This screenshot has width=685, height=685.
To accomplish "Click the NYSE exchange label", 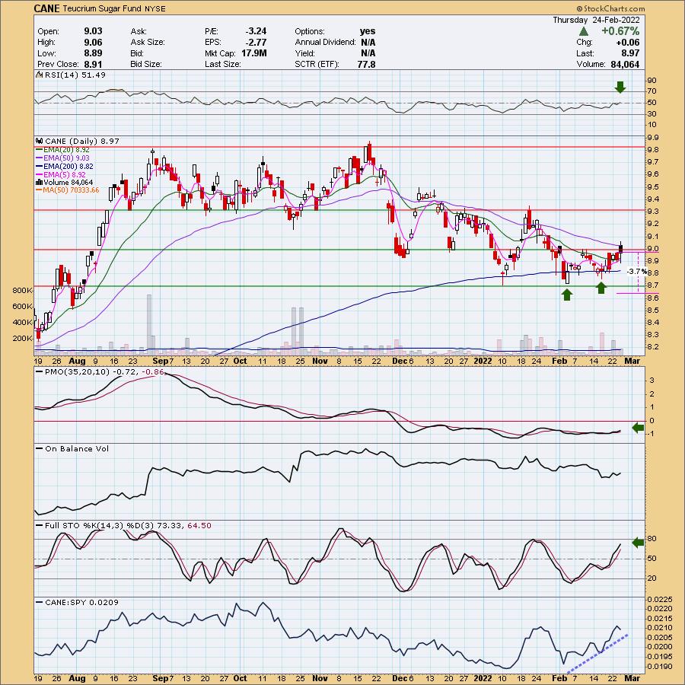I will (x=156, y=8).
